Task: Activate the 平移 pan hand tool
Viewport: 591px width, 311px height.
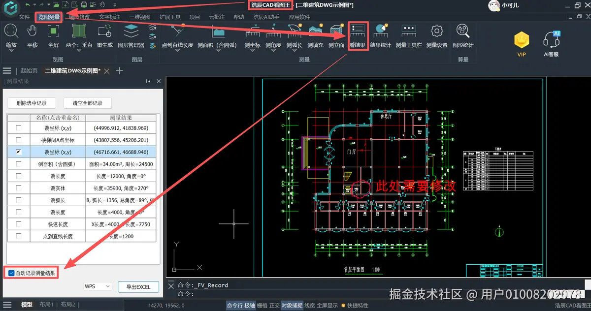Action: click(32, 31)
